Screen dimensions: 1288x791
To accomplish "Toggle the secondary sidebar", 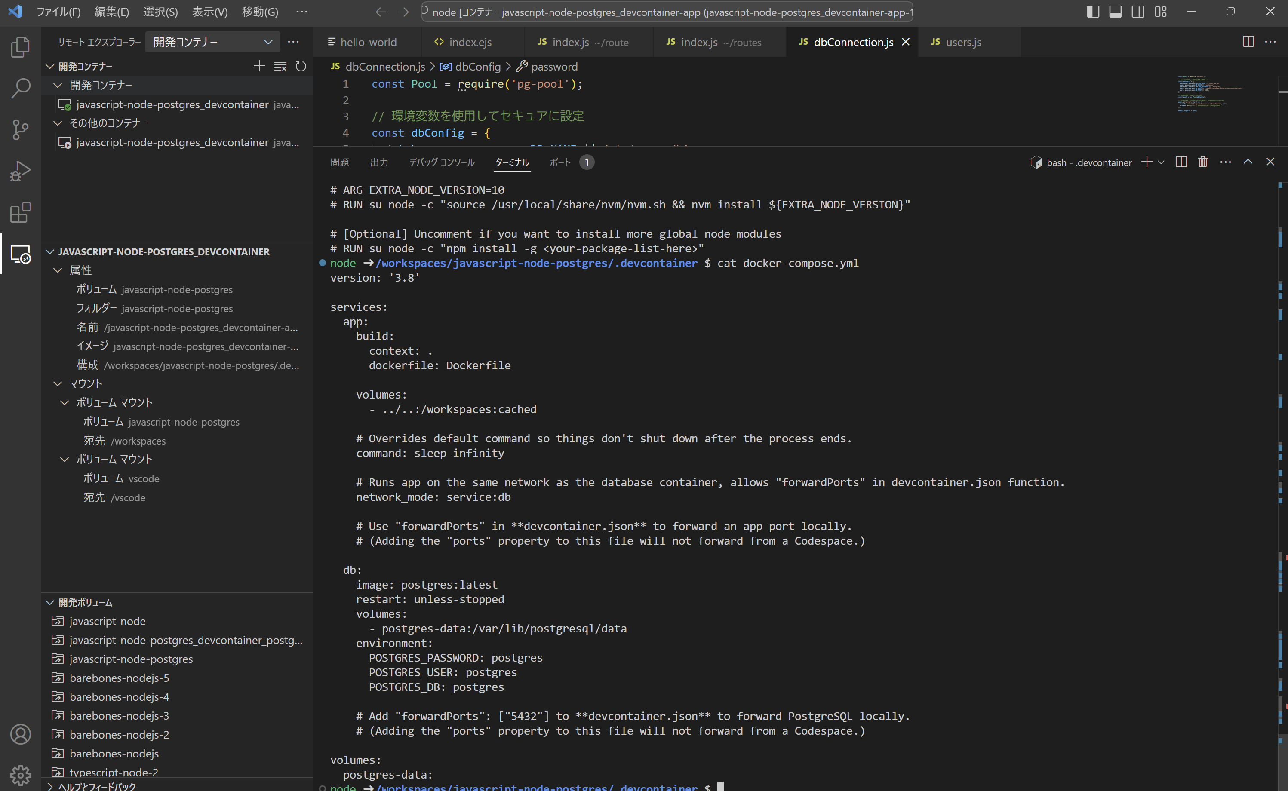I will 1138,12.
